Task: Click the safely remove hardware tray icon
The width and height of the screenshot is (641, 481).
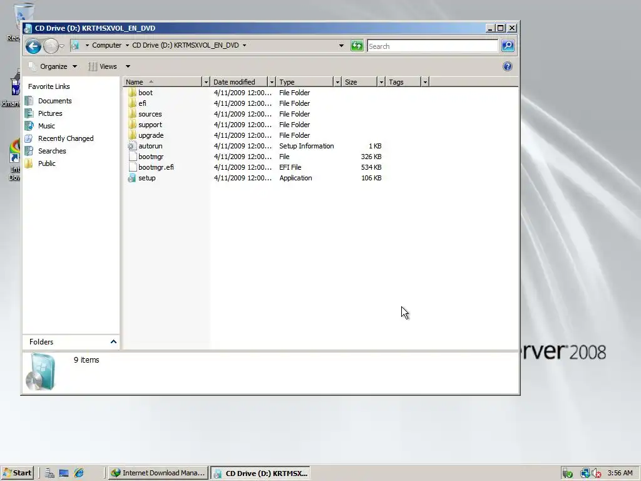Action: click(x=567, y=473)
